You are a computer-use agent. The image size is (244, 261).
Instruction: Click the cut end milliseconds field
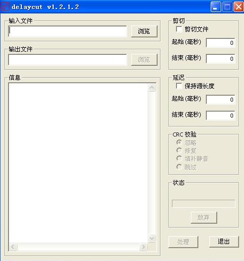click(221, 59)
